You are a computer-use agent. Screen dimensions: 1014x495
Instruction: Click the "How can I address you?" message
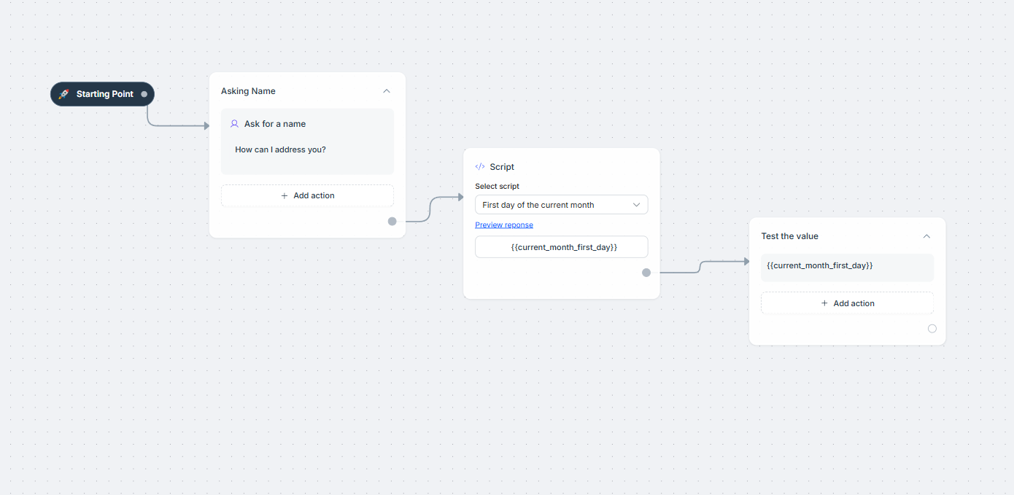280,149
